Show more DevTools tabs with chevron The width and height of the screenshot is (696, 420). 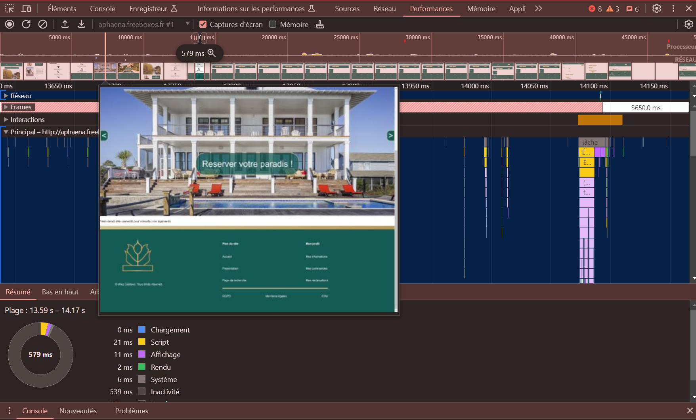click(538, 8)
